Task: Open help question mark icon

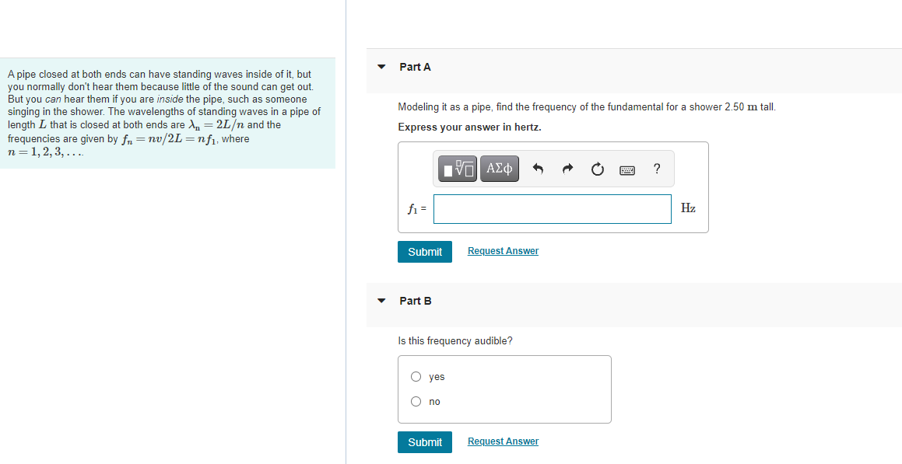Action: [x=657, y=169]
